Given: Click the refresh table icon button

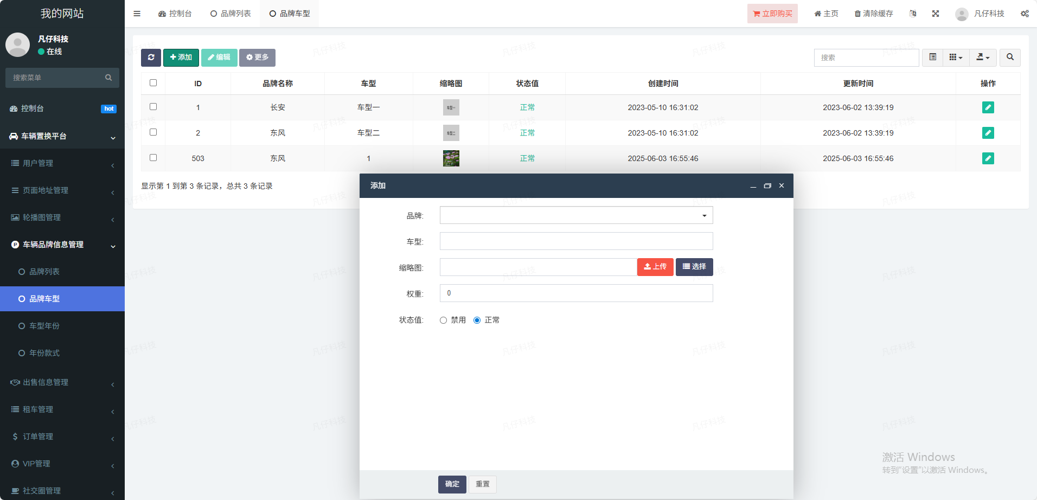Looking at the screenshot, I should (151, 57).
